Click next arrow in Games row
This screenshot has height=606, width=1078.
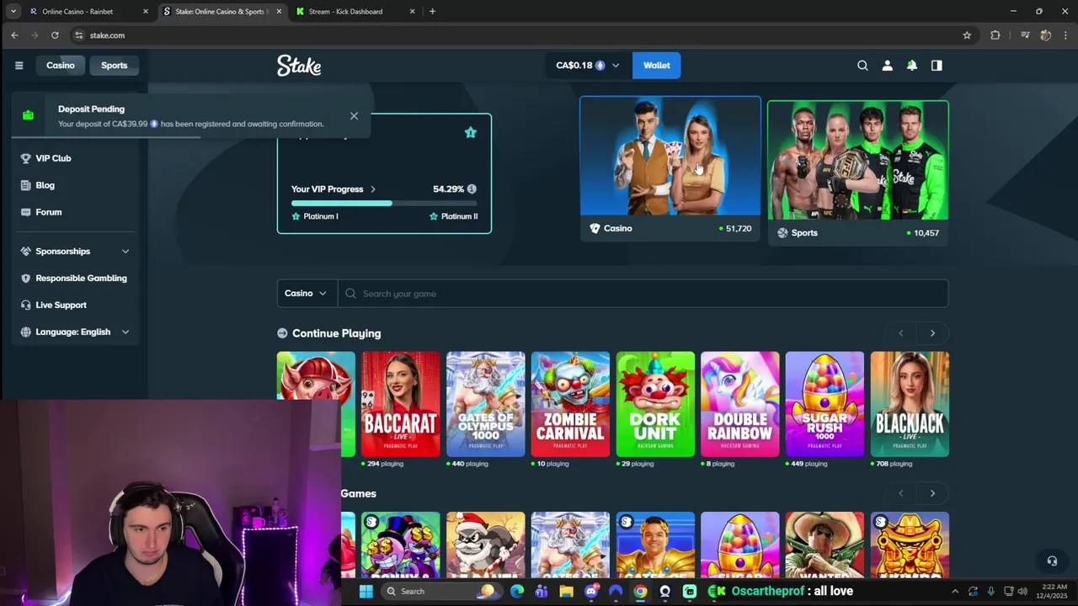click(932, 493)
